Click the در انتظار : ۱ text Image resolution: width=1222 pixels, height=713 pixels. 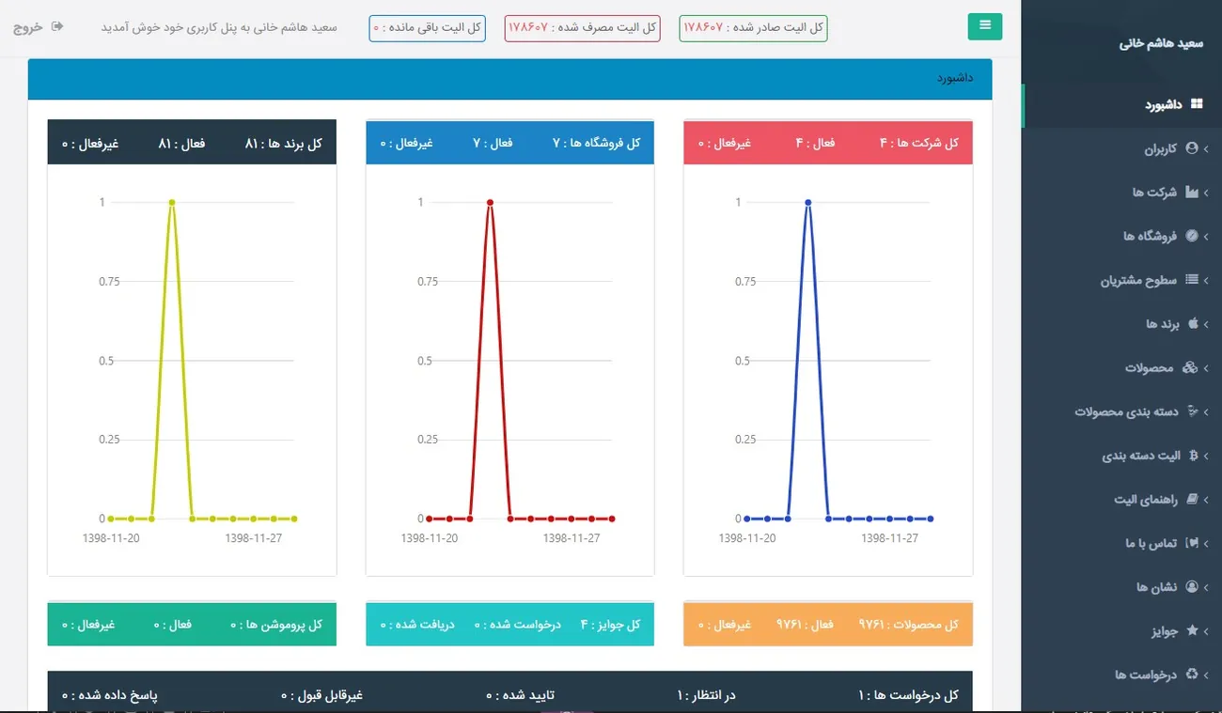(x=706, y=695)
